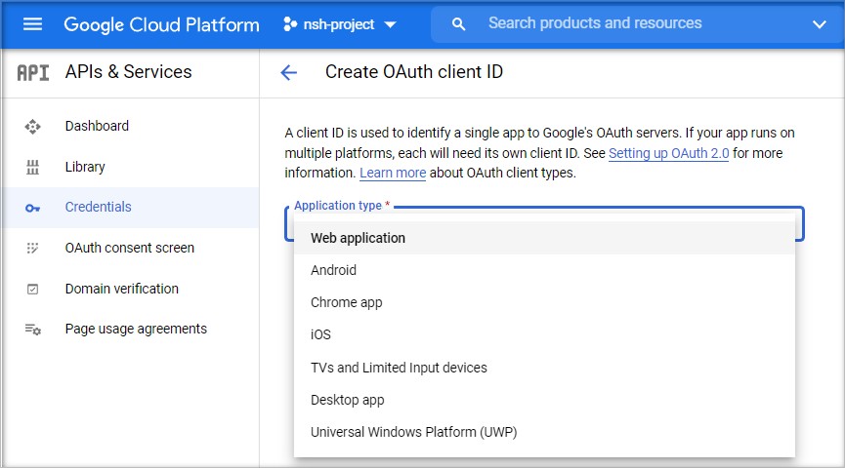Click the nsh-project hexagon project icon
Image resolution: width=845 pixels, height=468 pixels.
tap(290, 24)
